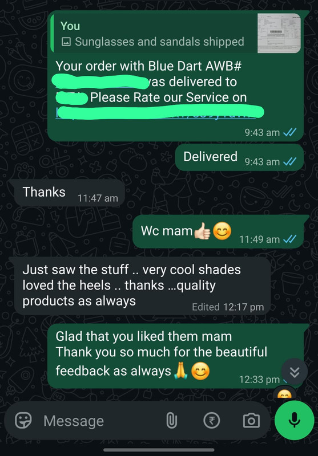The width and height of the screenshot is (318, 456).
Task: Open the sticker and emoji picker
Action: 23,421
